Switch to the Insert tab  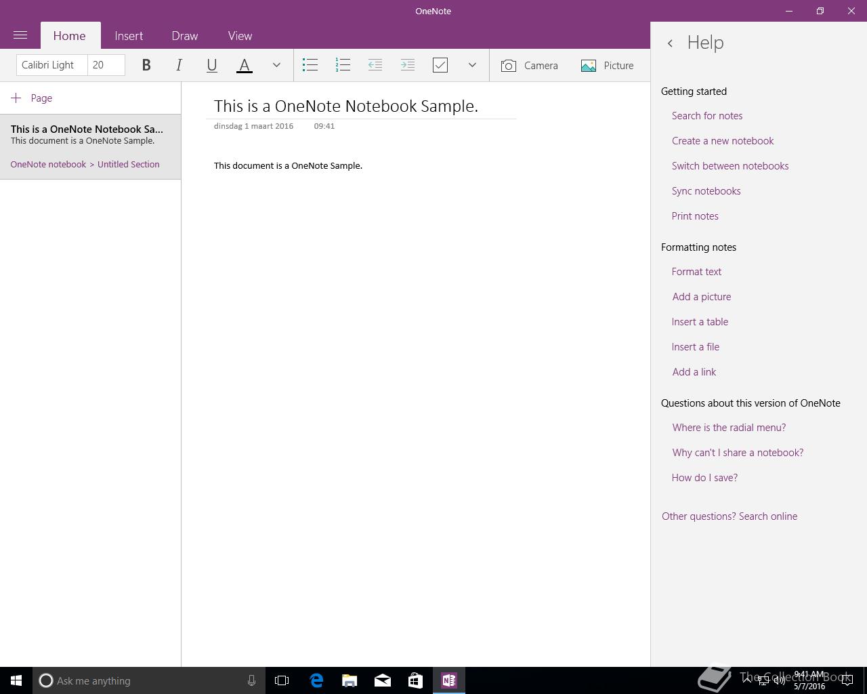129,36
